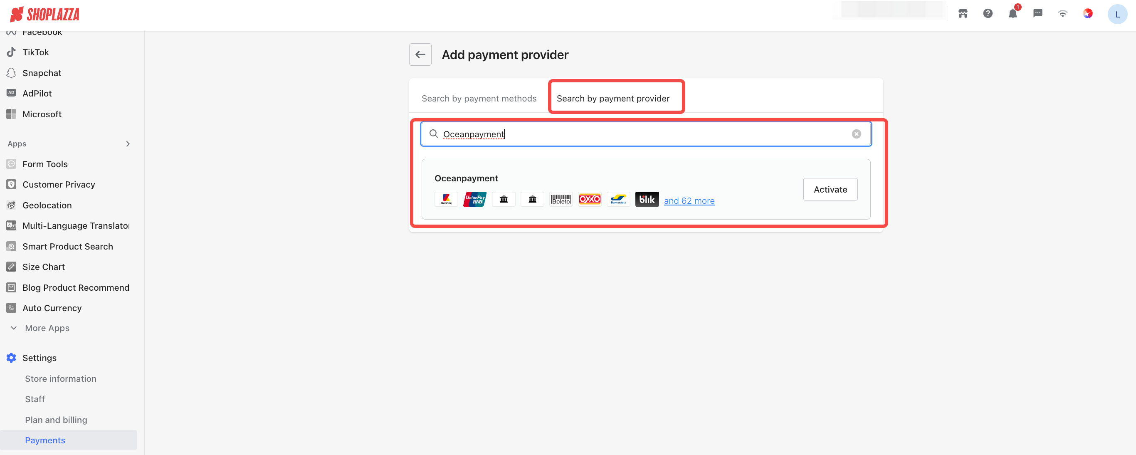Go back with the arrow button
Screen dimensions: 1136x455
420,54
